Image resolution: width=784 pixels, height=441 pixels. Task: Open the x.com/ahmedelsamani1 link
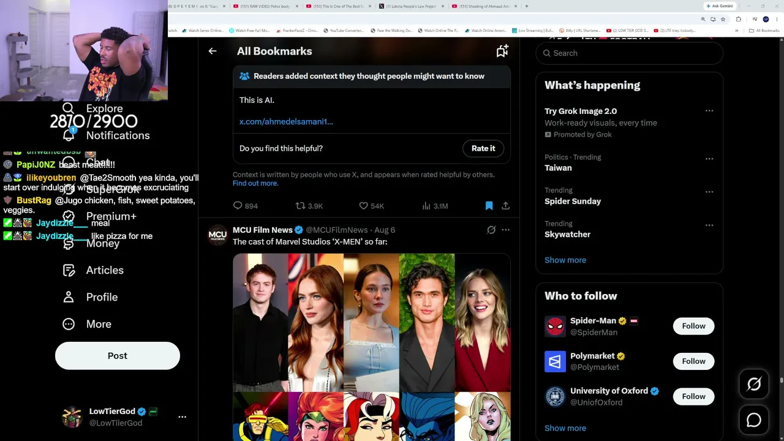286,121
